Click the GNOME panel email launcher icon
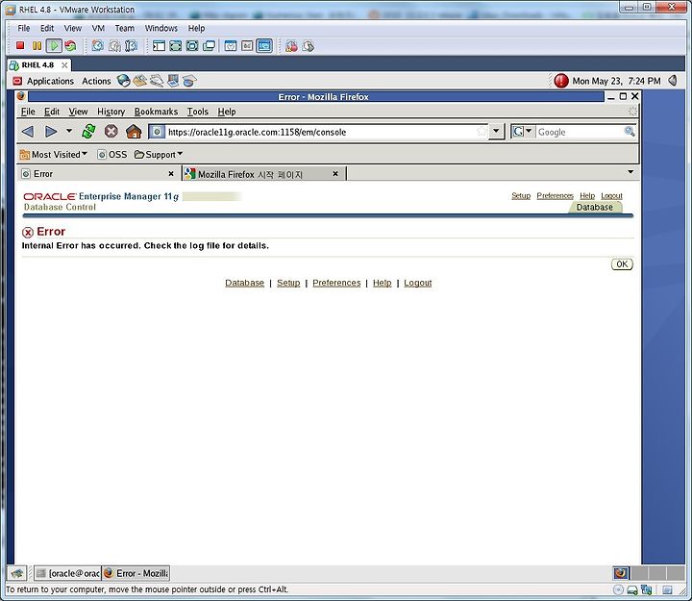692x601 pixels. [140, 81]
